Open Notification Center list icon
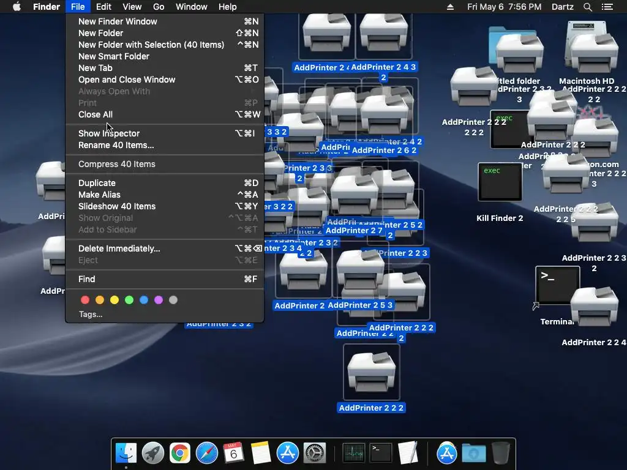627x470 pixels. [607, 7]
